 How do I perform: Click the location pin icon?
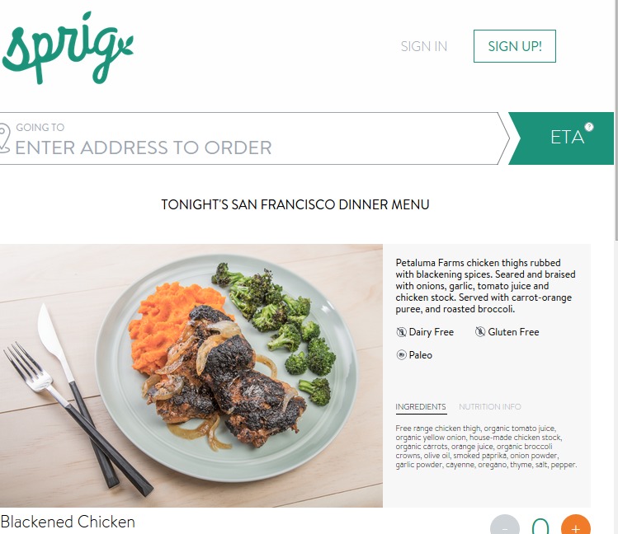coord(4,138)
